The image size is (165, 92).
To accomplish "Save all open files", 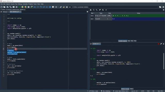I will point(11,7).
